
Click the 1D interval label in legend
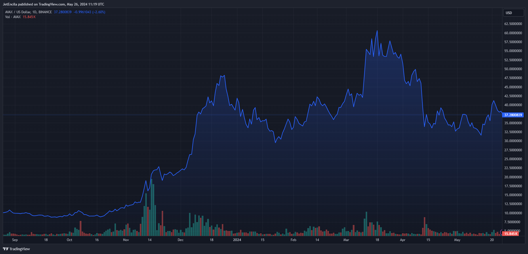click(35, 12)
